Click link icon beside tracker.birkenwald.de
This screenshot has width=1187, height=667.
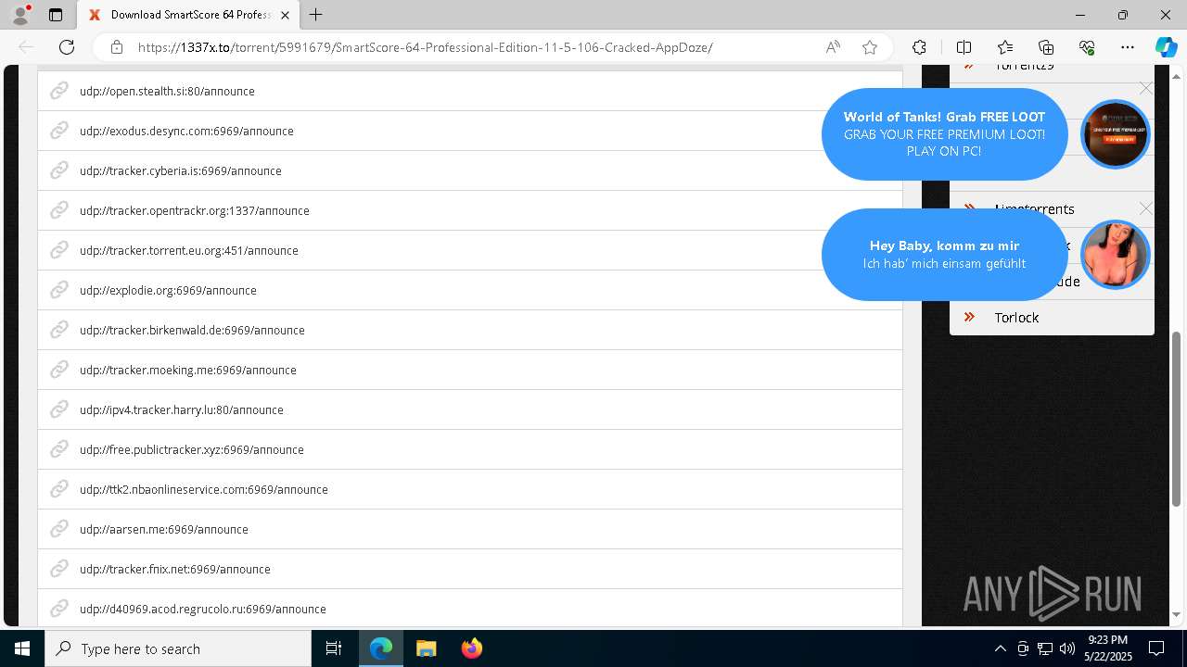(59, 330)
